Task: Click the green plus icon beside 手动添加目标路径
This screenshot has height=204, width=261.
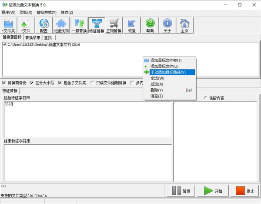Action: (147, 72)
